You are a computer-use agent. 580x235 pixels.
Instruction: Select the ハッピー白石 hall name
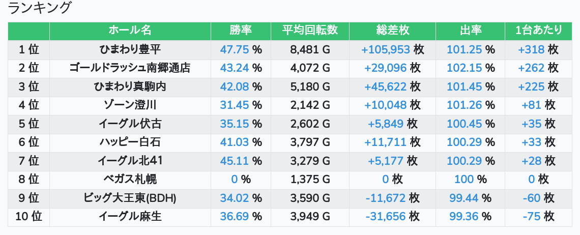tap(130, 142)
